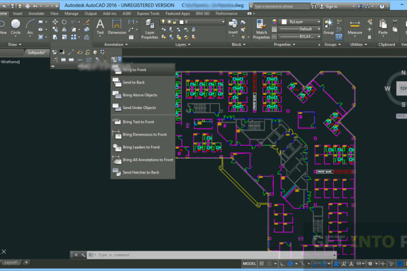The width and height of the screenshot is (407, 271).
Task: Select the Circle drawing tool
Action: click(x=15, y=26)
